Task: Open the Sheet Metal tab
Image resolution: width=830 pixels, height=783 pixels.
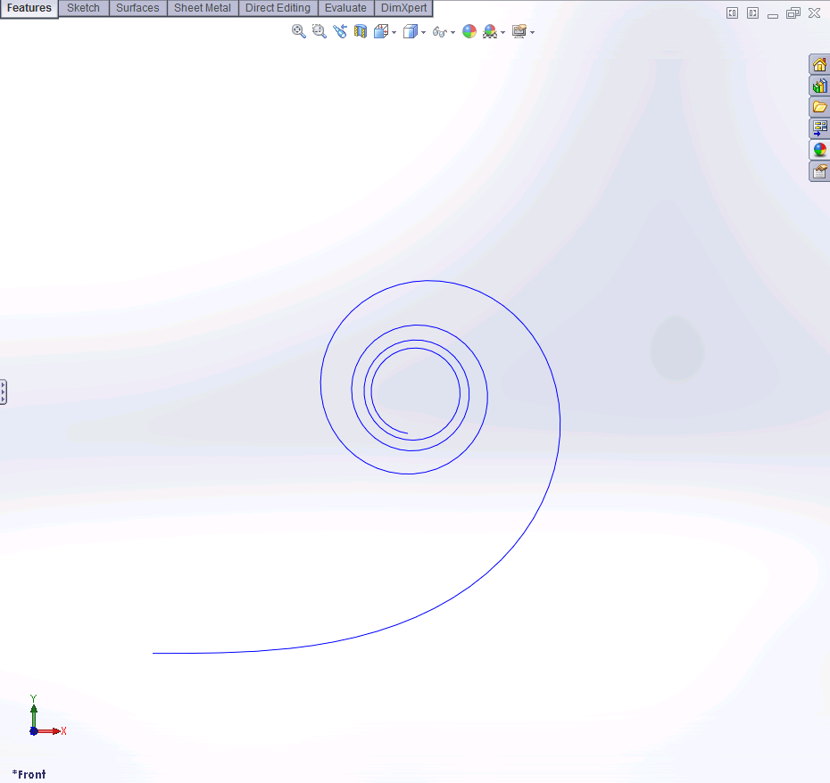Action: point(203,8)
